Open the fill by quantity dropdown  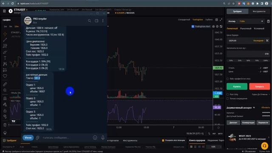236,48
